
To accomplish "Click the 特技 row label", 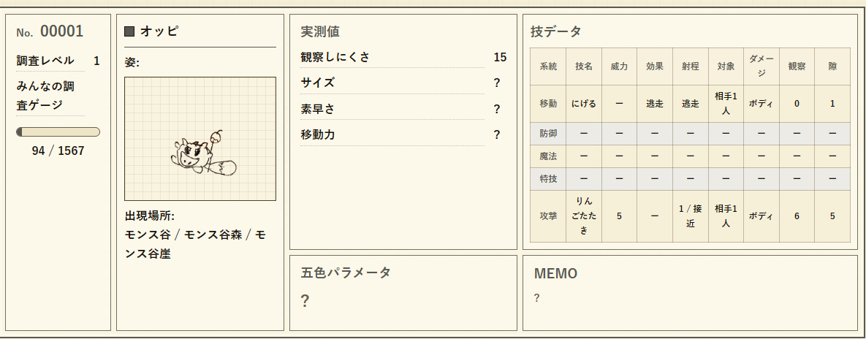I will (548, 179).
